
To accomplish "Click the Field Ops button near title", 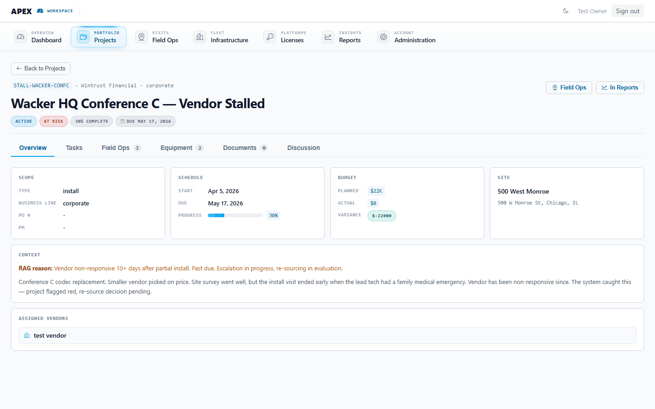I will click(x=569, y=88).
